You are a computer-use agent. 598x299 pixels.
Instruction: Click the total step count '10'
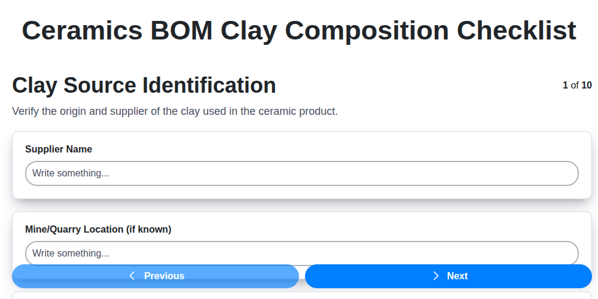[587, 86]
